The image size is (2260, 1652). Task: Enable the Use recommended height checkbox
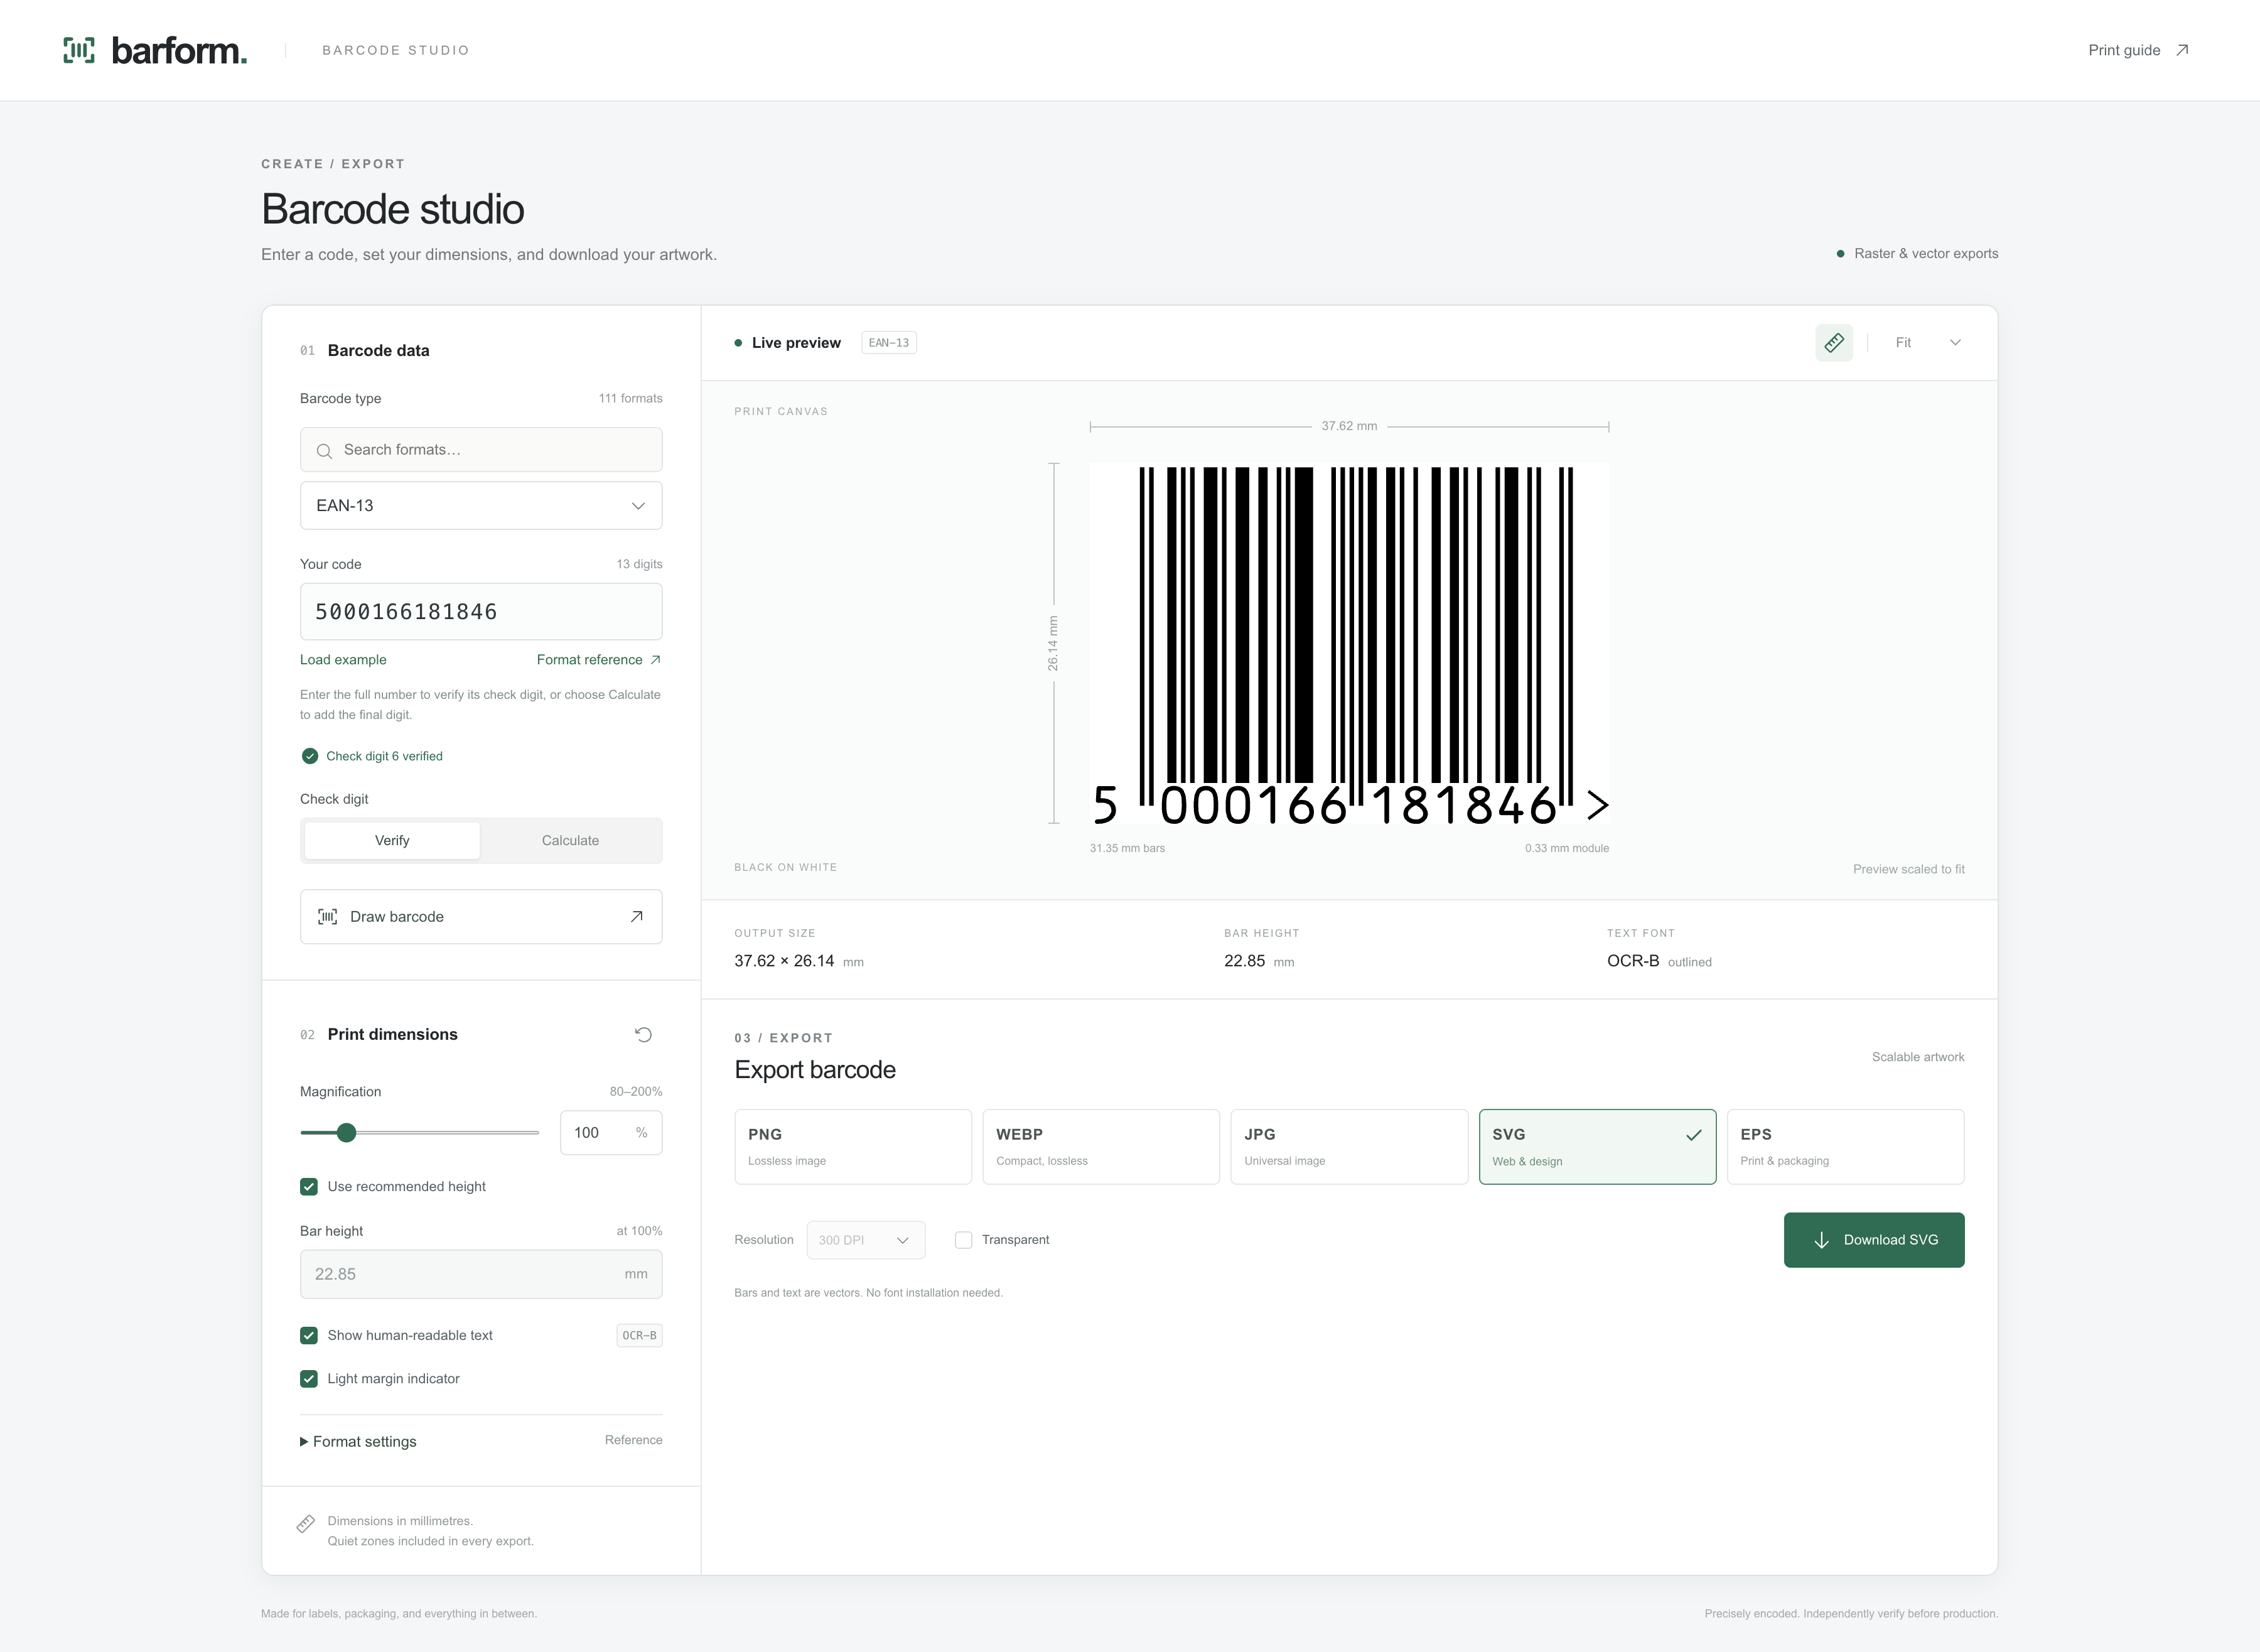click(309, 1187)
